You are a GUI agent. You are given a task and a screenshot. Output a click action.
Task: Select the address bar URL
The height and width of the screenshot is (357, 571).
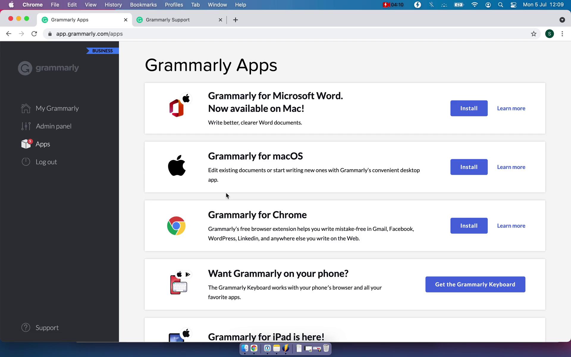(89, 34)
